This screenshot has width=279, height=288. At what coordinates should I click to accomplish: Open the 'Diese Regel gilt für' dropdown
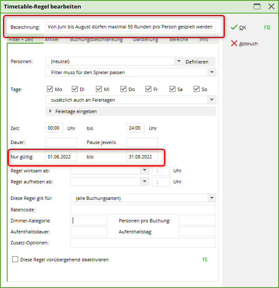[x=211, y=198]
